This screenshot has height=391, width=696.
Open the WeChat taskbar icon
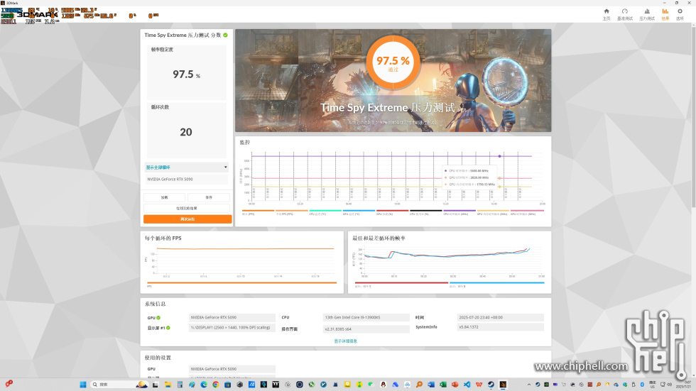[371, 385]
